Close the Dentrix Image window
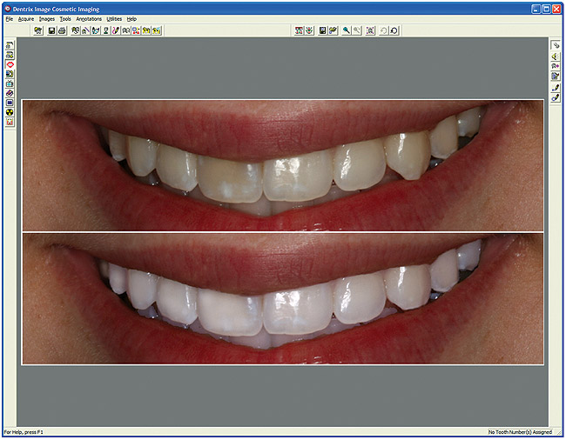This screenshot has height=440, width=566. (x=556, y=9)
